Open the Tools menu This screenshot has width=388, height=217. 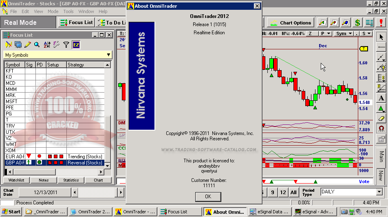[x=68, y=11]
